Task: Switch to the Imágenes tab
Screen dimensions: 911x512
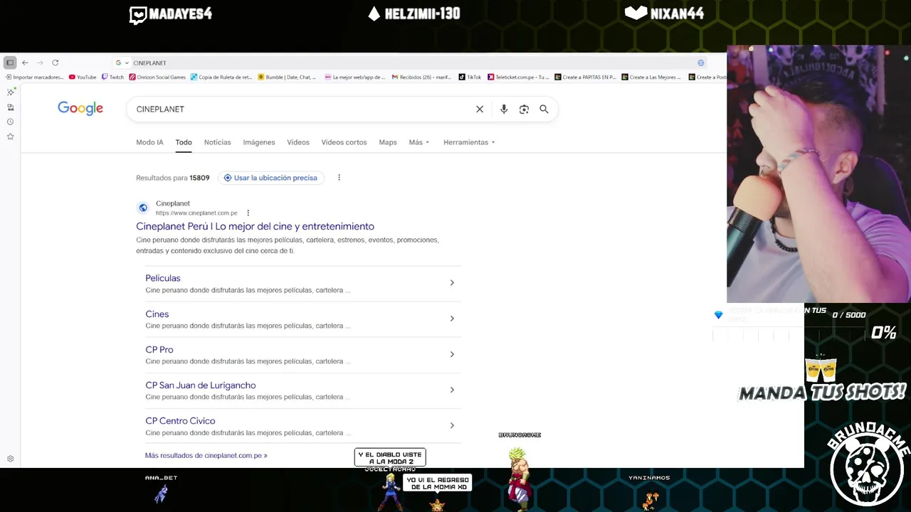Action: coord(259,142)
